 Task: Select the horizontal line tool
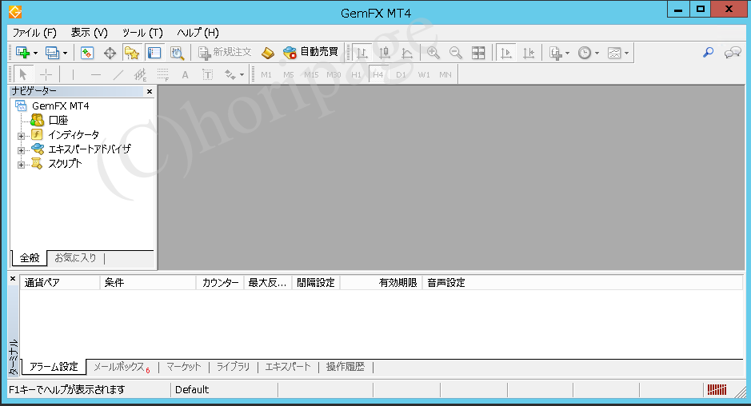[96, 74]
